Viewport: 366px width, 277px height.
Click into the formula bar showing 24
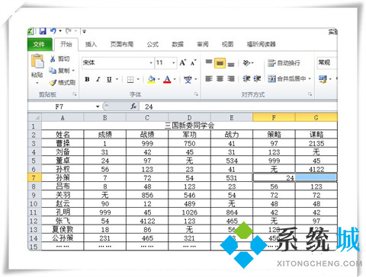click(x=239, y=107)
